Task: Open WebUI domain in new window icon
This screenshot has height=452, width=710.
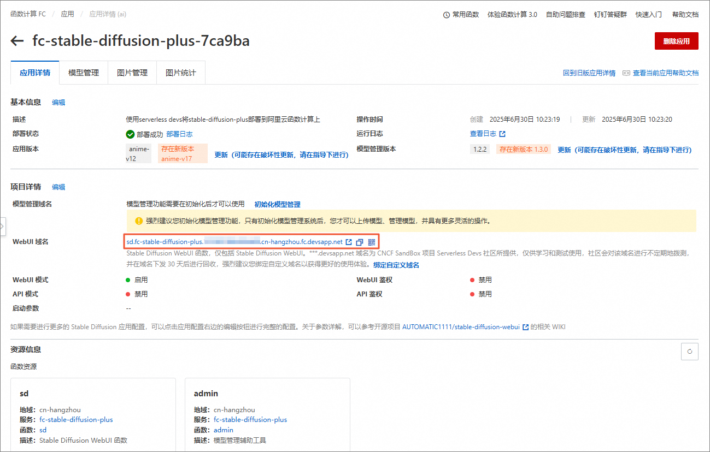Action: tap(349, 242)
